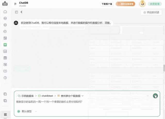Screen dimensions: 165x119
Task: Click the welcome message 欢迎使用ChatDB
Action: (66, 23)
